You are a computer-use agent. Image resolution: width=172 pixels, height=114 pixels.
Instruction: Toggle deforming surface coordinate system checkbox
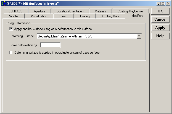point(11,52)
